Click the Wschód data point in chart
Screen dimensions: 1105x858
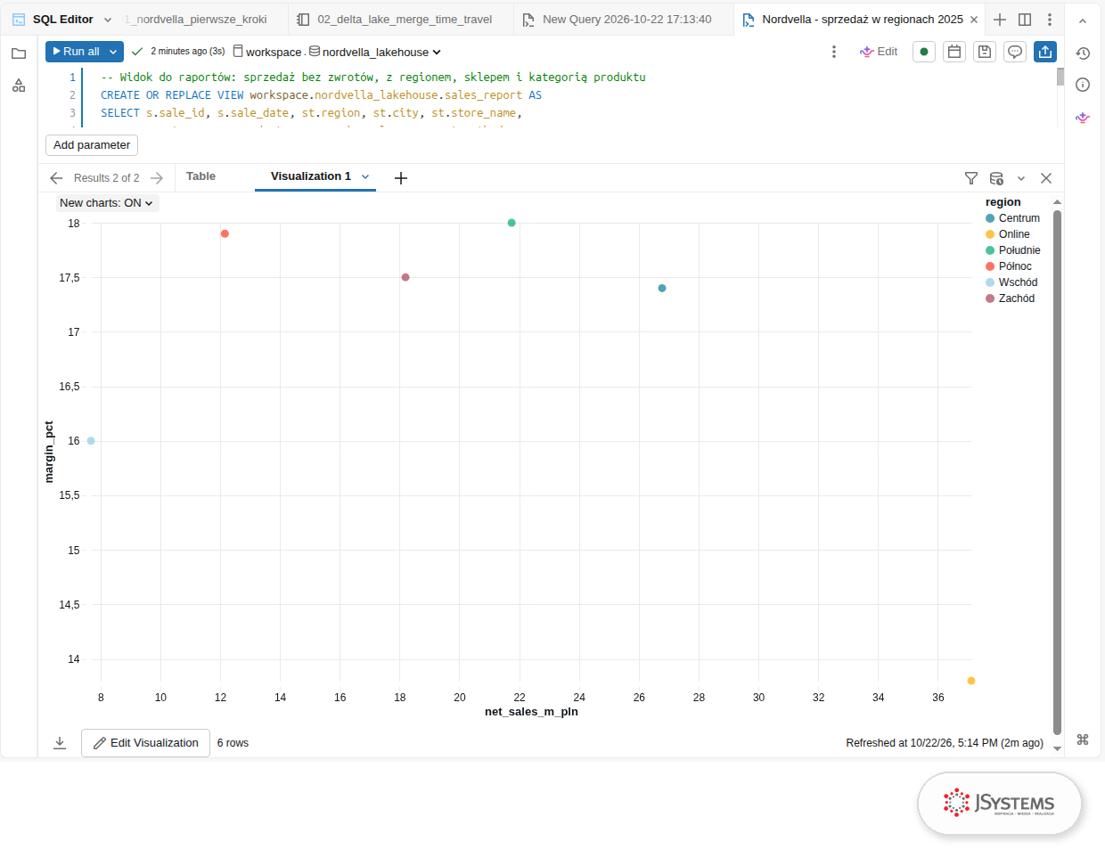91,441
